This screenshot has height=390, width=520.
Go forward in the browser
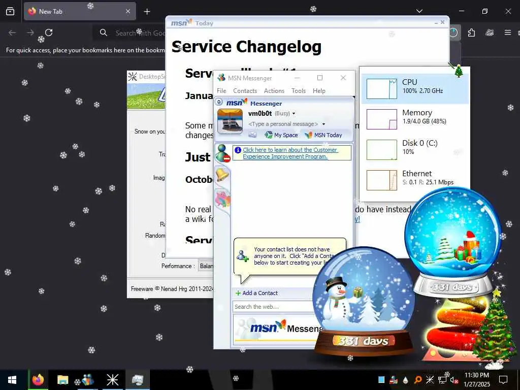tap(30, 32)
